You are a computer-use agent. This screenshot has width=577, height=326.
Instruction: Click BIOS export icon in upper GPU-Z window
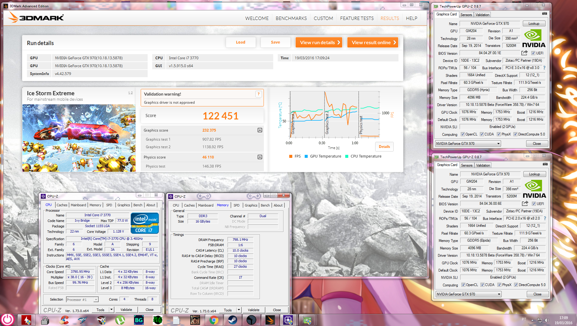tap(525, 53)
